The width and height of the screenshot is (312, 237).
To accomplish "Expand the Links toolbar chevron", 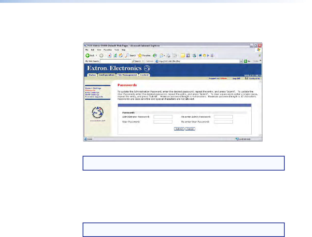I will click(x=260, y=61).
